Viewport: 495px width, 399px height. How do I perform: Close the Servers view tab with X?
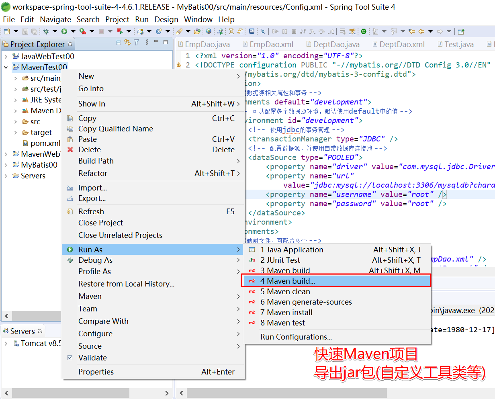pos(40,331)
